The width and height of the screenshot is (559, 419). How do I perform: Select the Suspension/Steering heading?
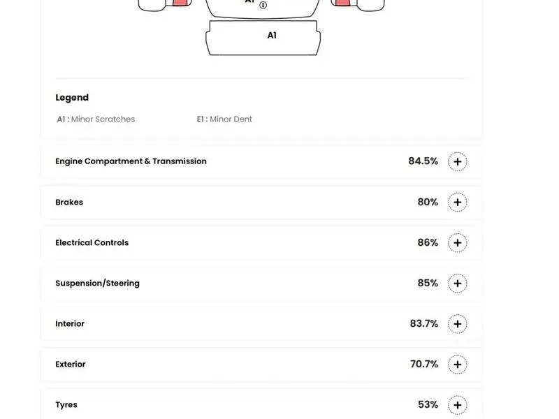tap(97, 284)
